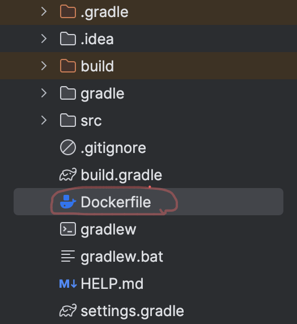Click the Docker whale icon next to Dockerfile
Image resolution: width=297 pixels, height=324 pixels.
click(x=68, y=202)
